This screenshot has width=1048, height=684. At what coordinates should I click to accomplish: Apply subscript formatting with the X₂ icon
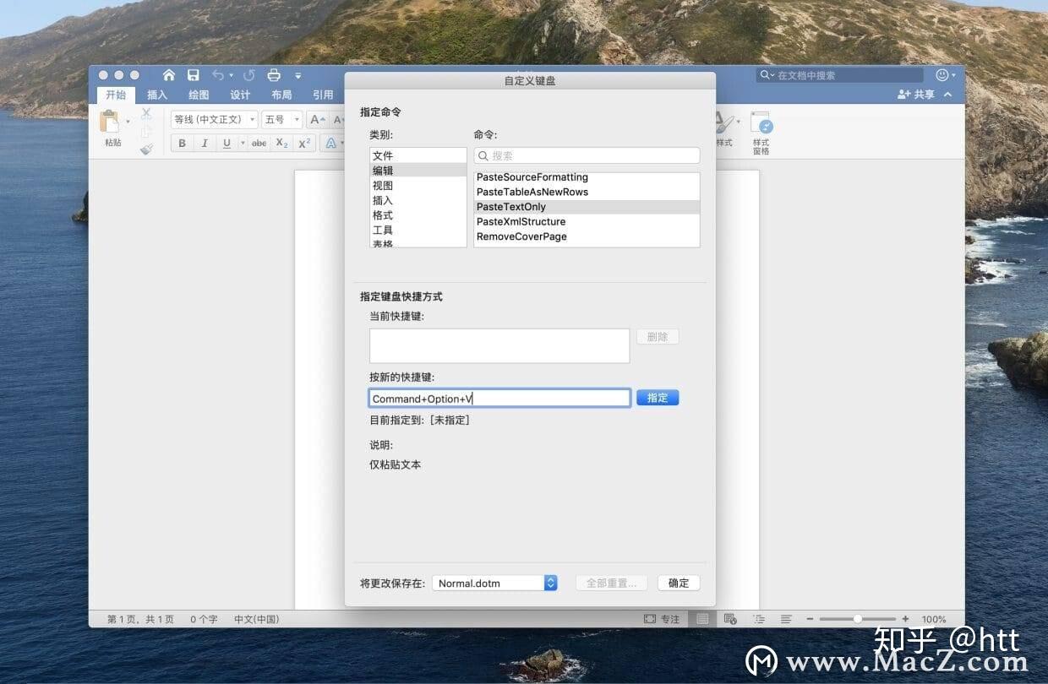tap(281, 143)
